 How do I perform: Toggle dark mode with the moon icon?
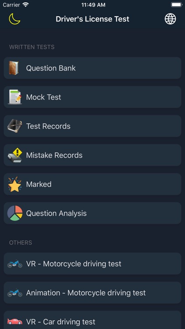click(x=14, y=19)
